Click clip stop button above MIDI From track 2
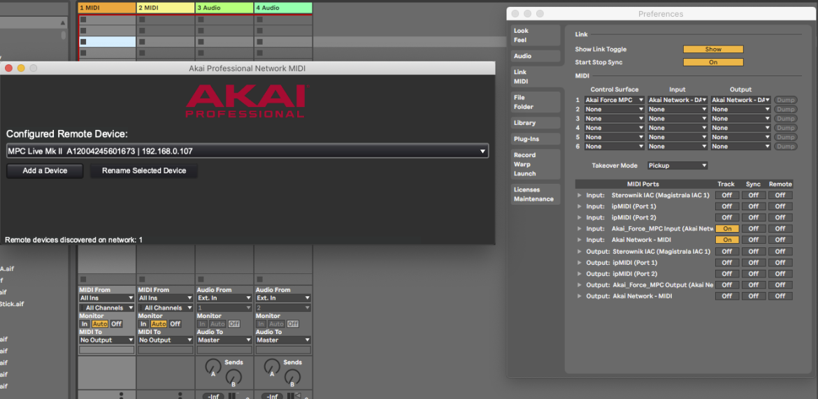This screenshot has height=399, width=818. 142,279
